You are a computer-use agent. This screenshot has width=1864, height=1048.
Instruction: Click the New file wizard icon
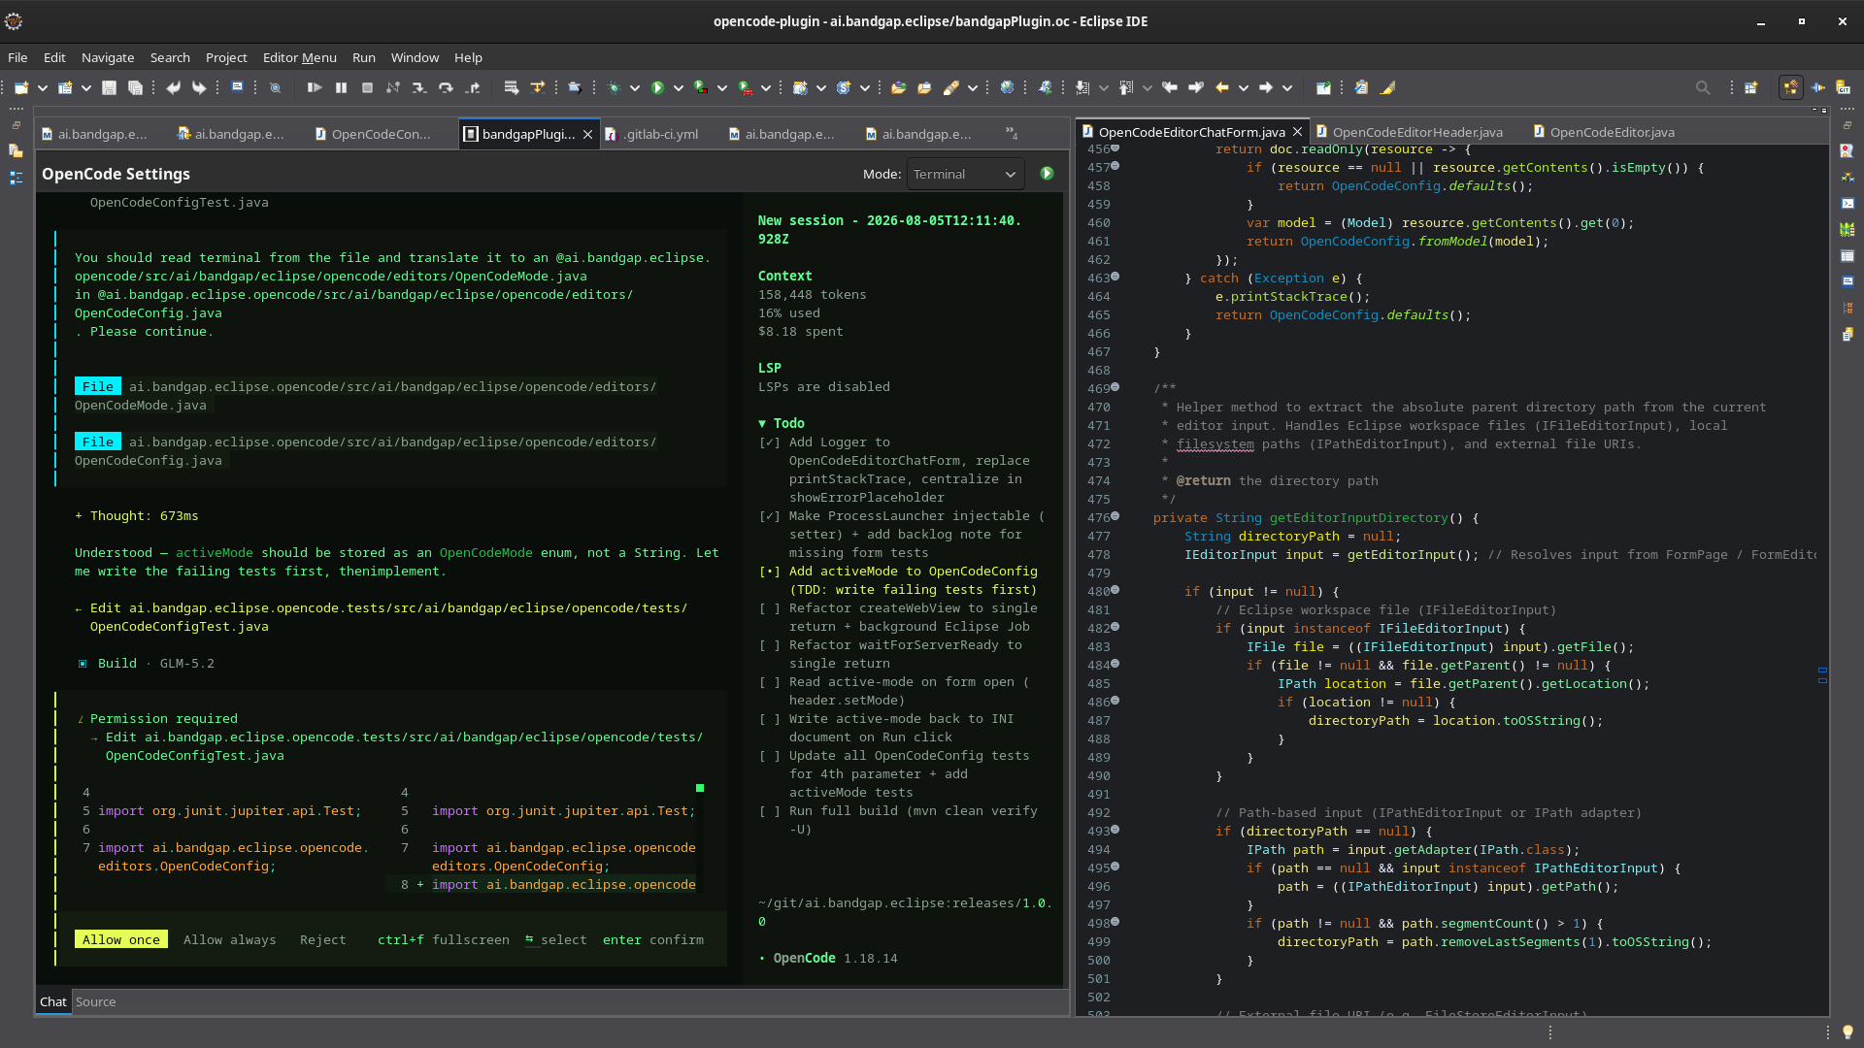click(21, 87)
